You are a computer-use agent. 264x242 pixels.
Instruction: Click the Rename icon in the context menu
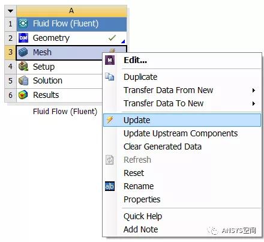coord(110,186)
